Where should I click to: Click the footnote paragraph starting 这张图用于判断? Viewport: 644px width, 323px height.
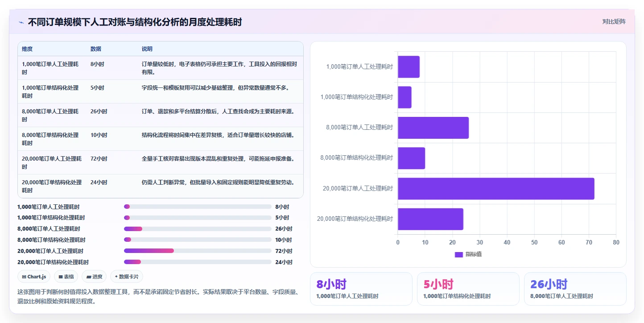click(157, 297)
